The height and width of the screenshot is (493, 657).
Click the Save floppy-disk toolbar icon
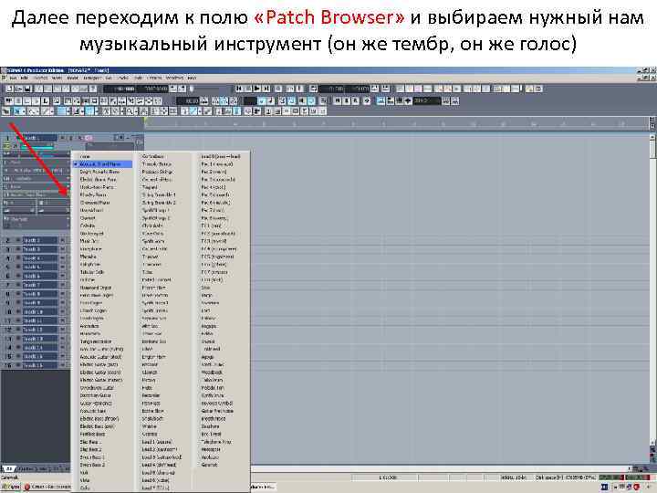point(27,89)
